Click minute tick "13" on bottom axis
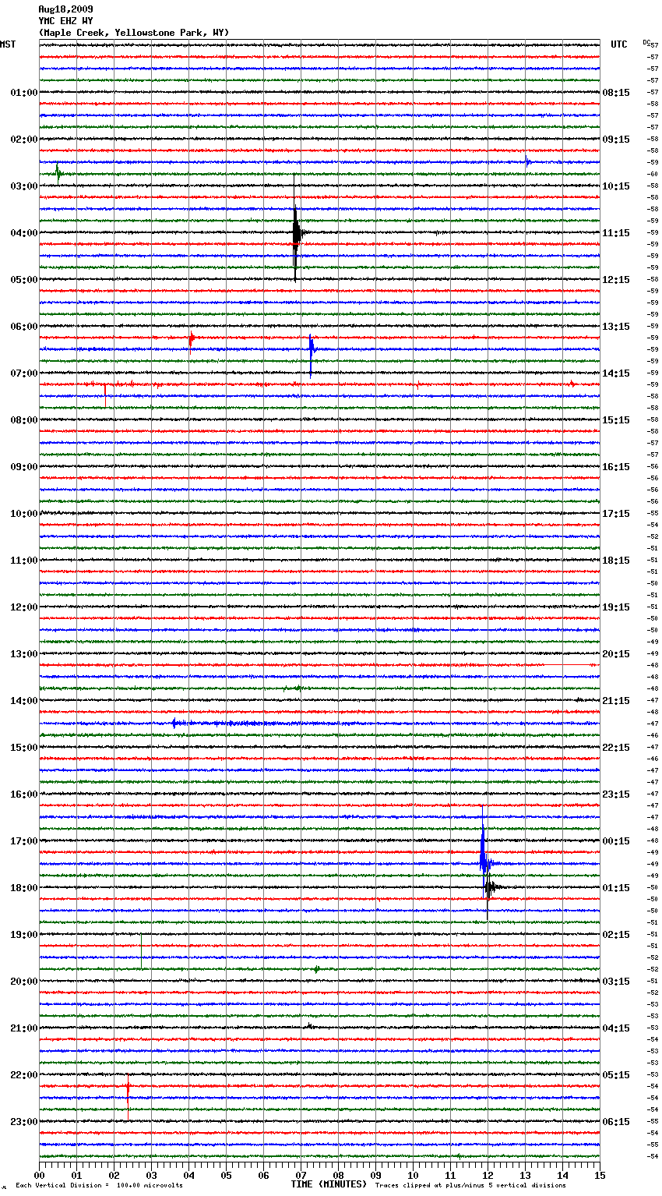 click(x=526, y=1175)
